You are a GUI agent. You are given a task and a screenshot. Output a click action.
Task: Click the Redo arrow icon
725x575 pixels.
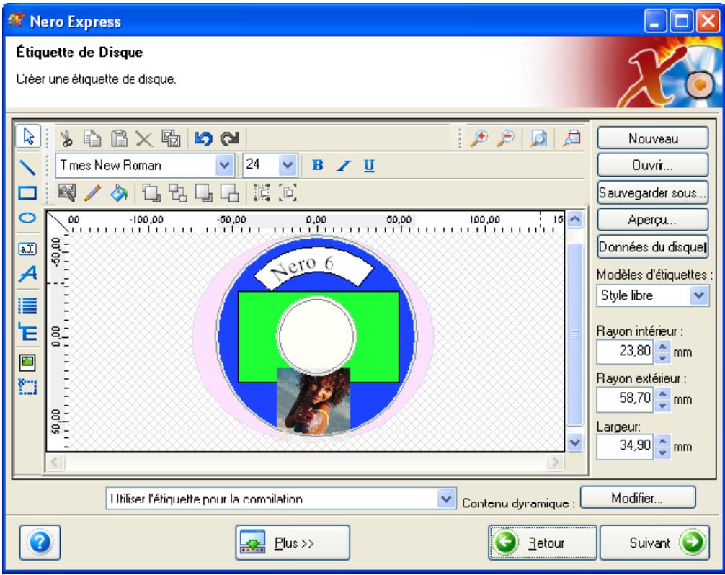pos(229,138)
